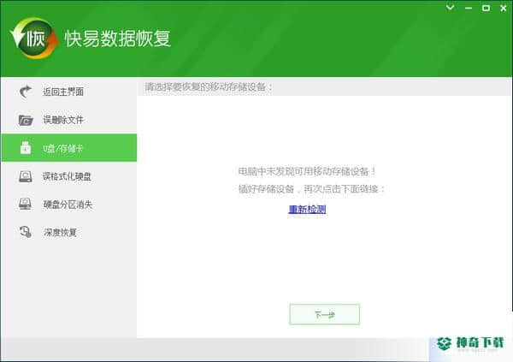Minimize the recovery window
The height and width of the screenshot is (362, 513).
(469, 8)
